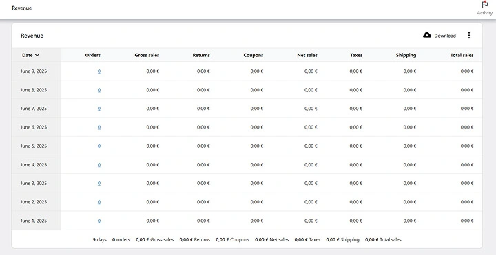Image resolution: width=496 pixels, height=255 pixels.
Task: Select the June 8, 2025 date cell
Action: pyautogui.click(x=36, y=89)
